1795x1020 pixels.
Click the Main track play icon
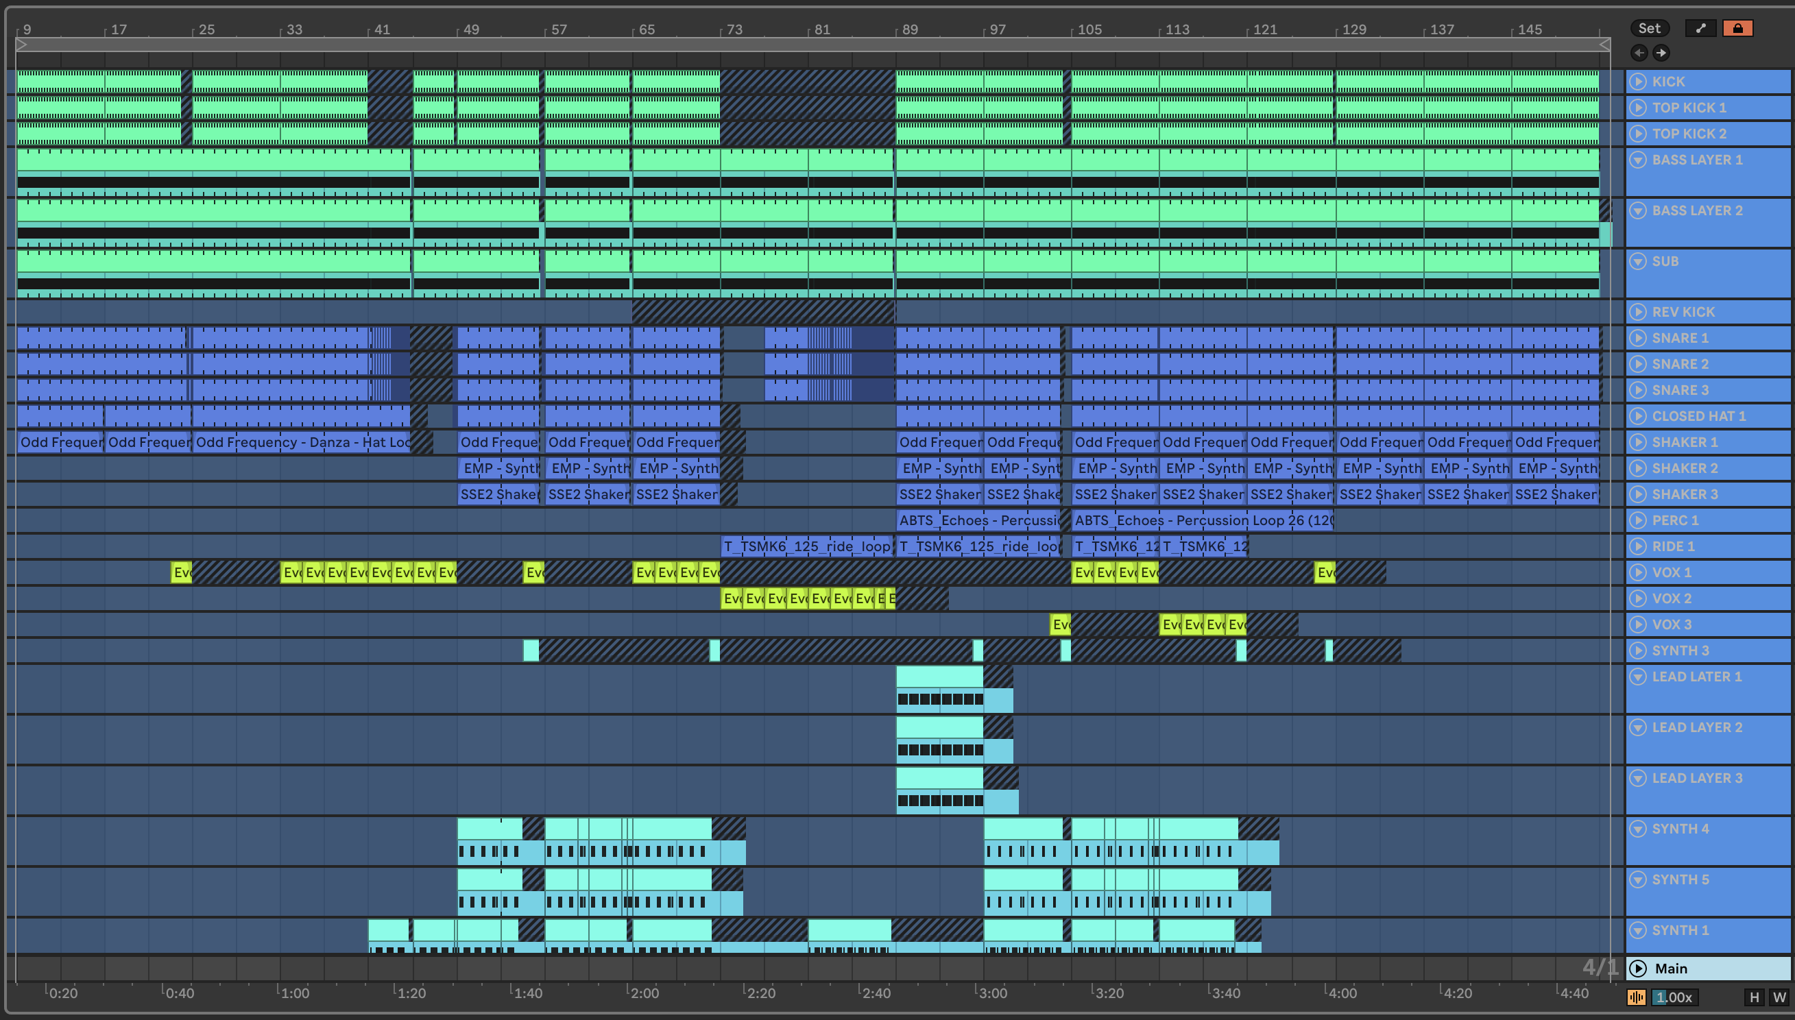click(1638, 968)
